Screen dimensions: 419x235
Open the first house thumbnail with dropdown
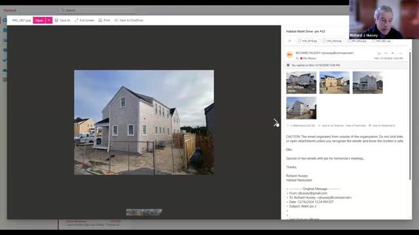301,83
